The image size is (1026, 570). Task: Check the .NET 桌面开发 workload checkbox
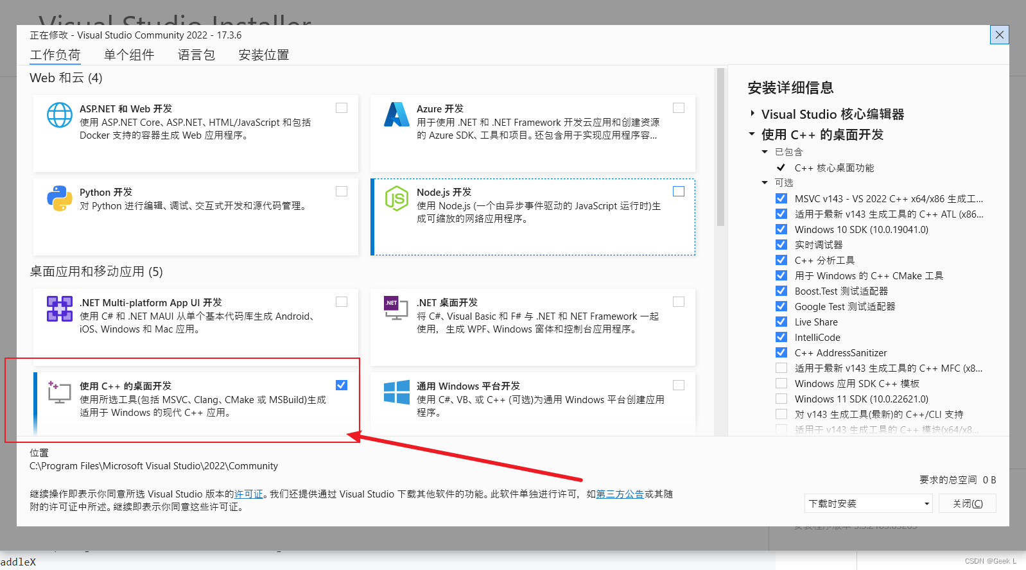point(679,302)
